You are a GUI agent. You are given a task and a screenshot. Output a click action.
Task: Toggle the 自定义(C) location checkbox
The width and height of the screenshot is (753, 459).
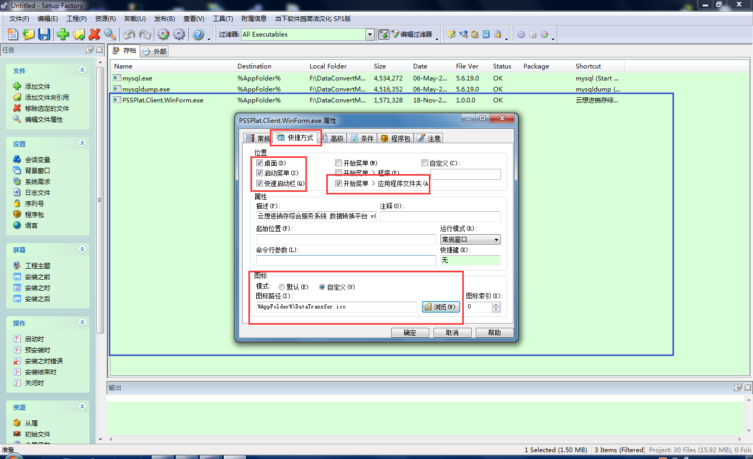[425, 163]
